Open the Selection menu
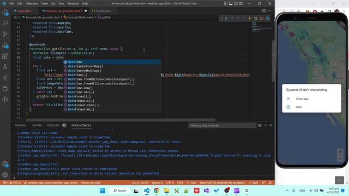Image resolution: width=349 pixels, height=196 pixels. click(32, 4)
